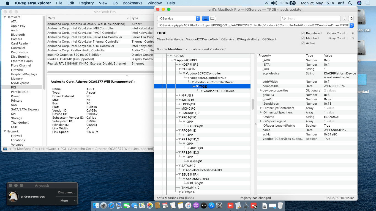The image size is (376, 211).
Task: Expand the IGPU@2 node
Action: pyautogui.click(x=179, y=95)
